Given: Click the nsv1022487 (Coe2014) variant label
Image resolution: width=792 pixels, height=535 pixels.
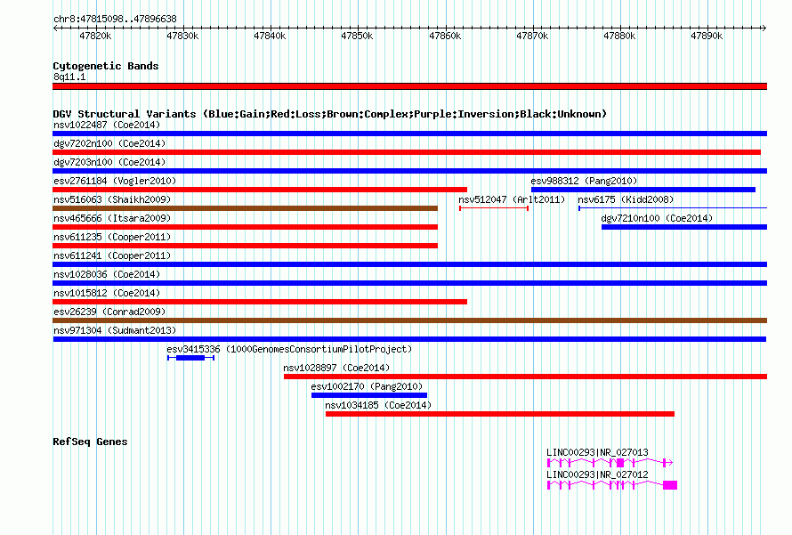Looking at the screenshot, I should click(x=107, y=125).
